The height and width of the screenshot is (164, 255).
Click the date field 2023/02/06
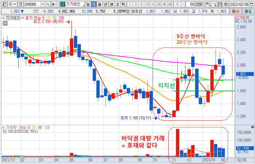pyautogui.click(x=239, y=4)
